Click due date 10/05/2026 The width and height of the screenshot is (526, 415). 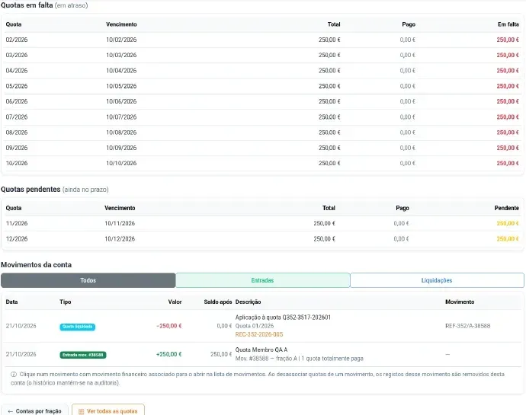coord(121,86)
